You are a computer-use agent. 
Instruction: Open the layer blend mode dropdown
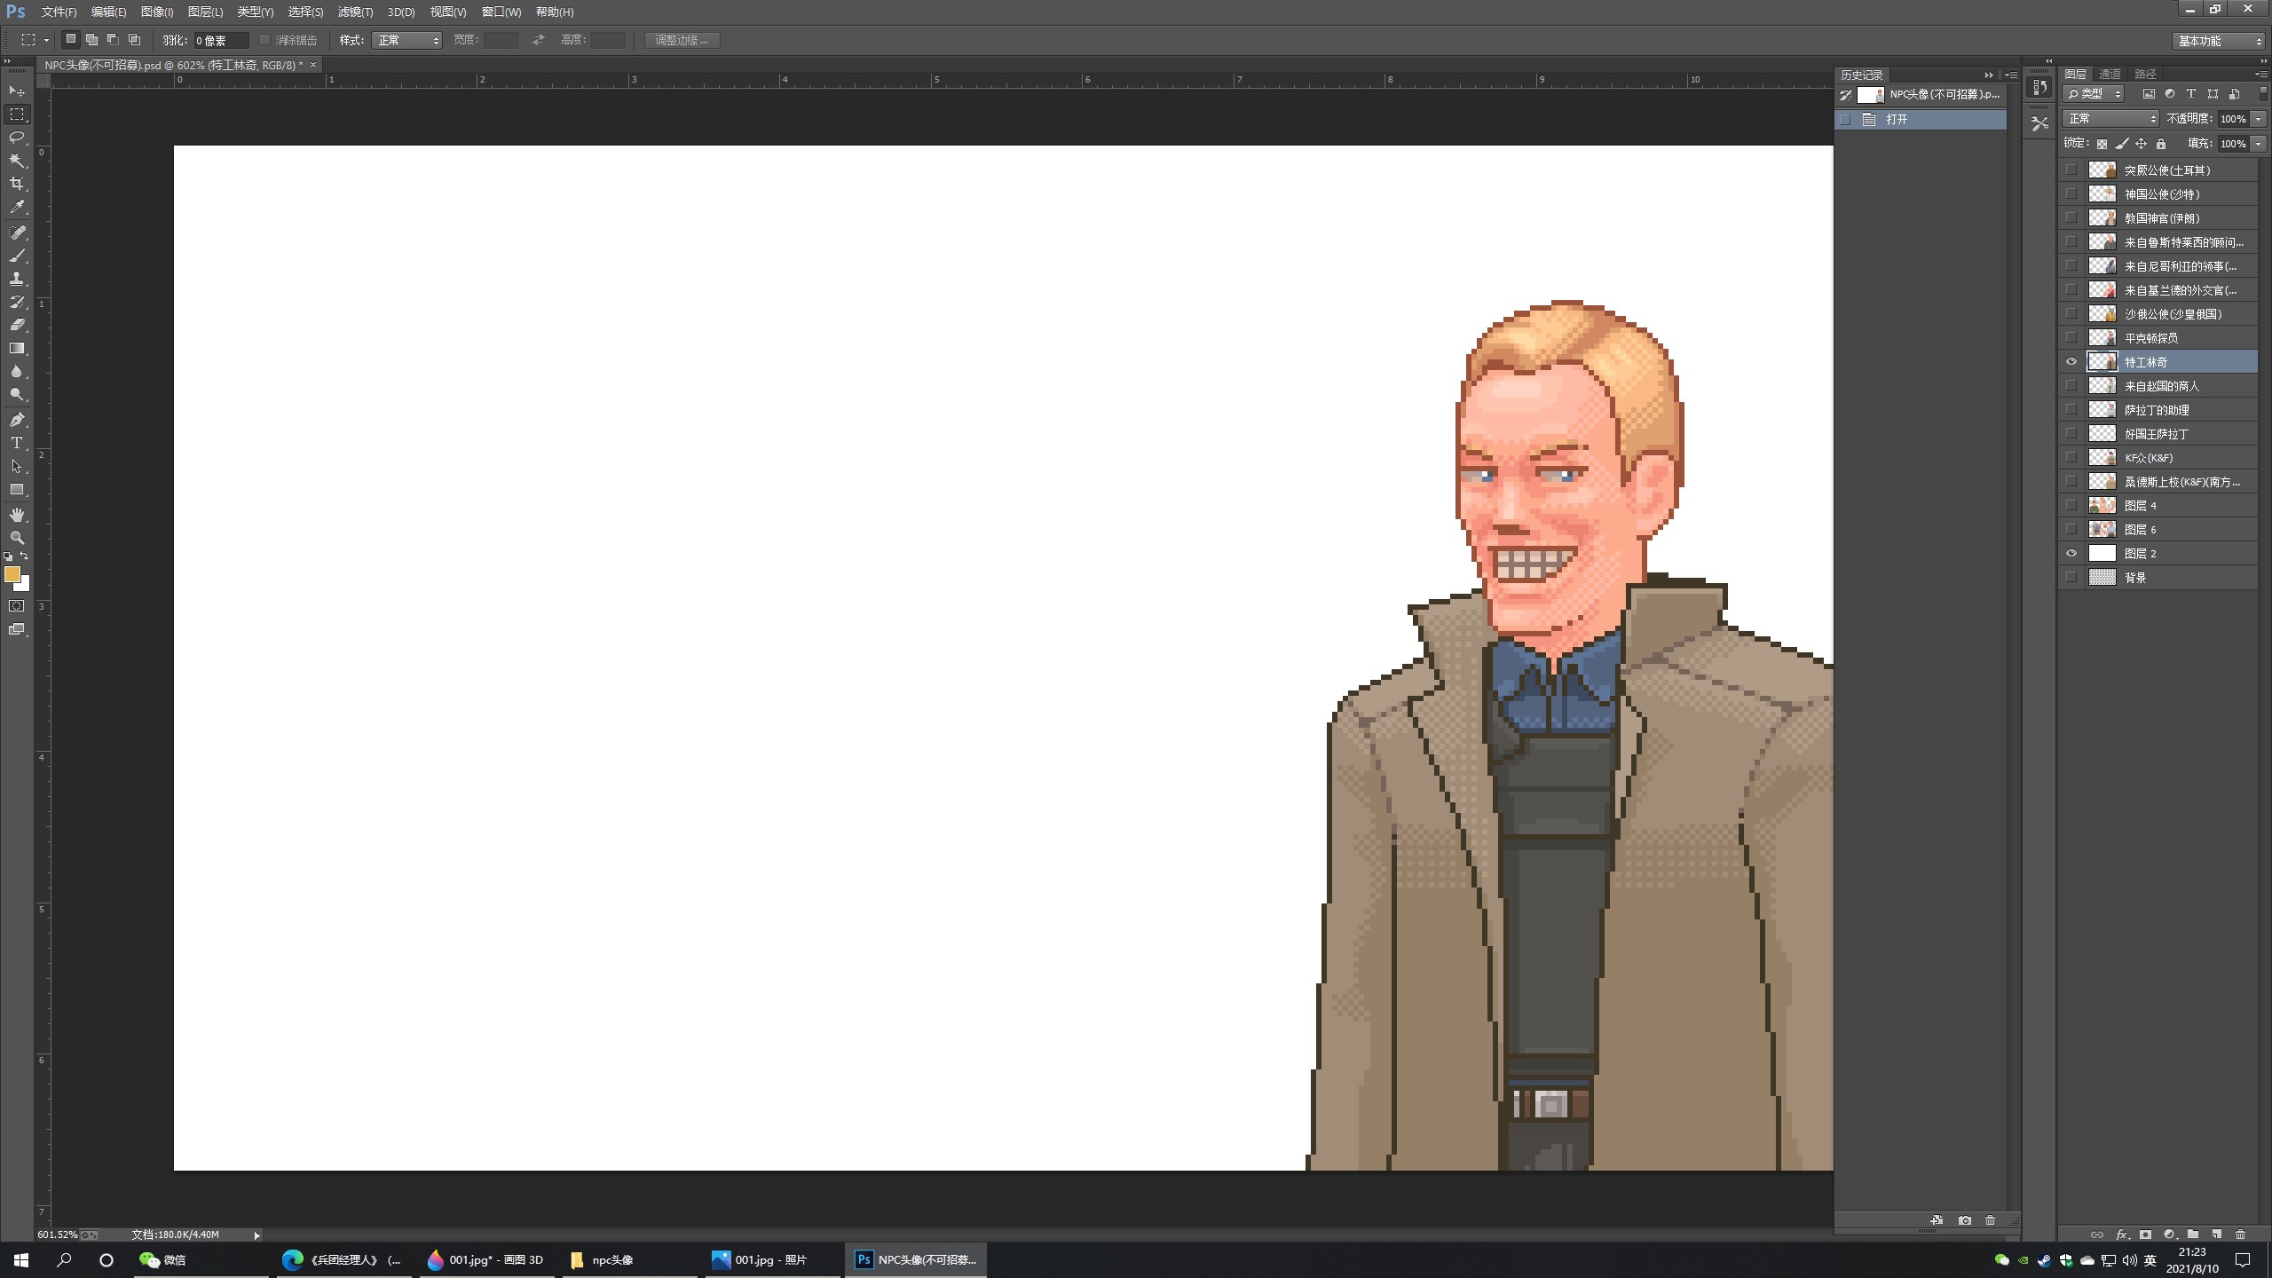pyautogui.click(x=2110, y=119)
